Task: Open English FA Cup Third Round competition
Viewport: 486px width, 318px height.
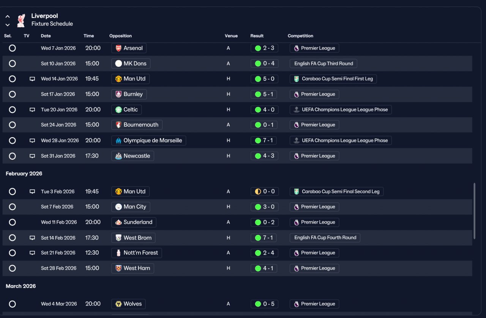Action: point(323,63)
